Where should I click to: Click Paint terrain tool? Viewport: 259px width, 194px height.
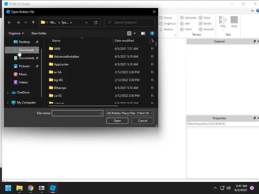pyautogui.click(x=186, y=29)
